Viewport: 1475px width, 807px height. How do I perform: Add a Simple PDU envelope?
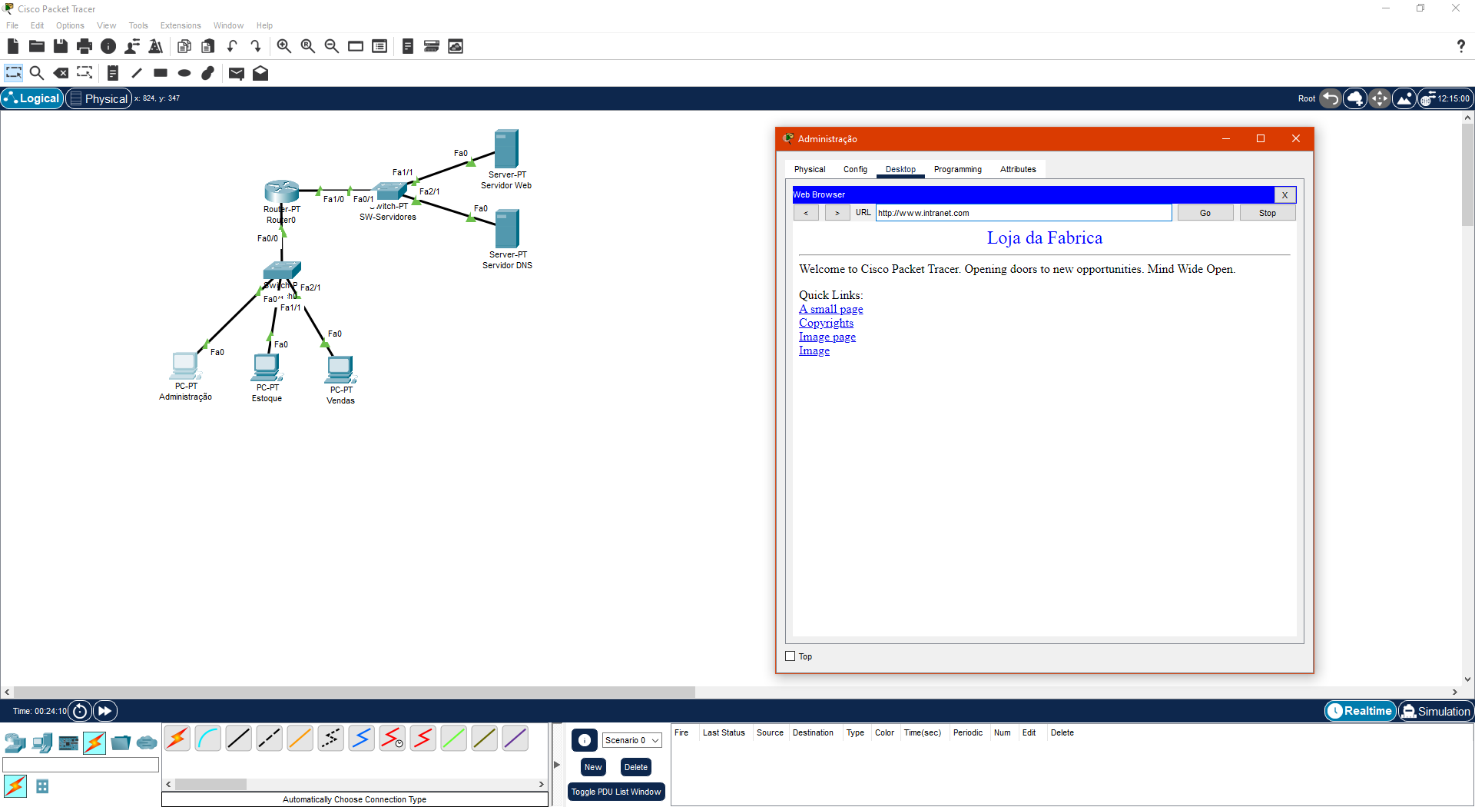pyautogui.click(x=237, y=73)
